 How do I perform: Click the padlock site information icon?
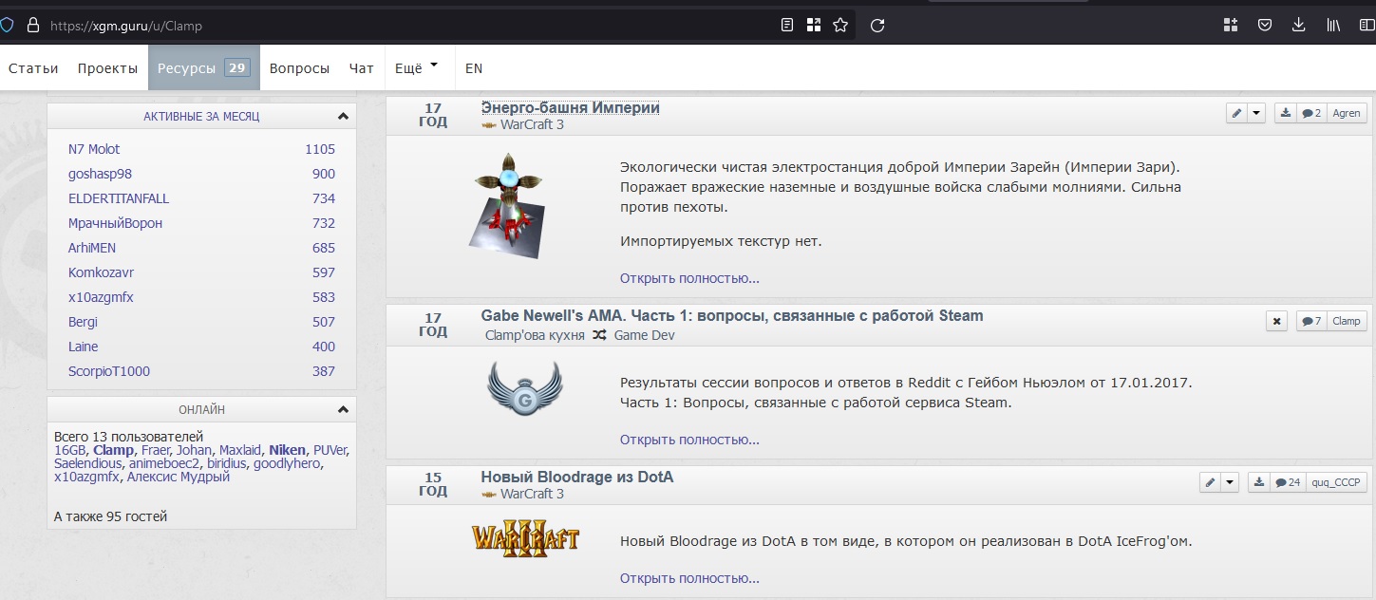pyautogui.click(x=32, y=26)
